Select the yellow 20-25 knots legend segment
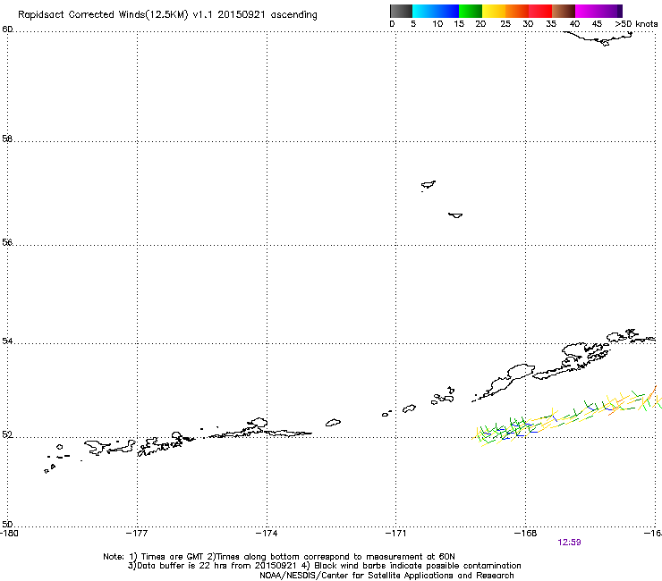Screen dimensions: 662x581 point(494,11)
